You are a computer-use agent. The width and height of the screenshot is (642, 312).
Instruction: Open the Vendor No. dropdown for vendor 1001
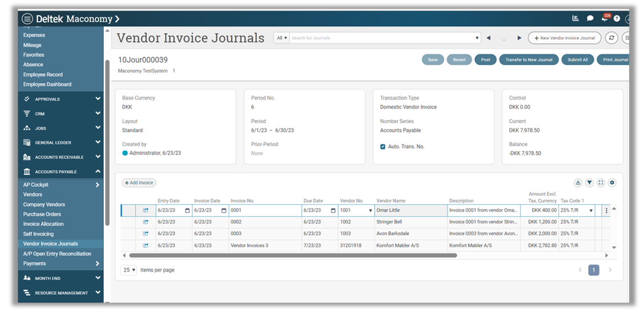(x=370, y=211)
